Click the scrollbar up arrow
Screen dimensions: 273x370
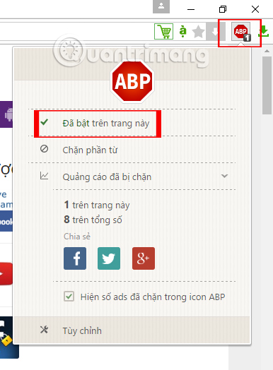point(267,51)
